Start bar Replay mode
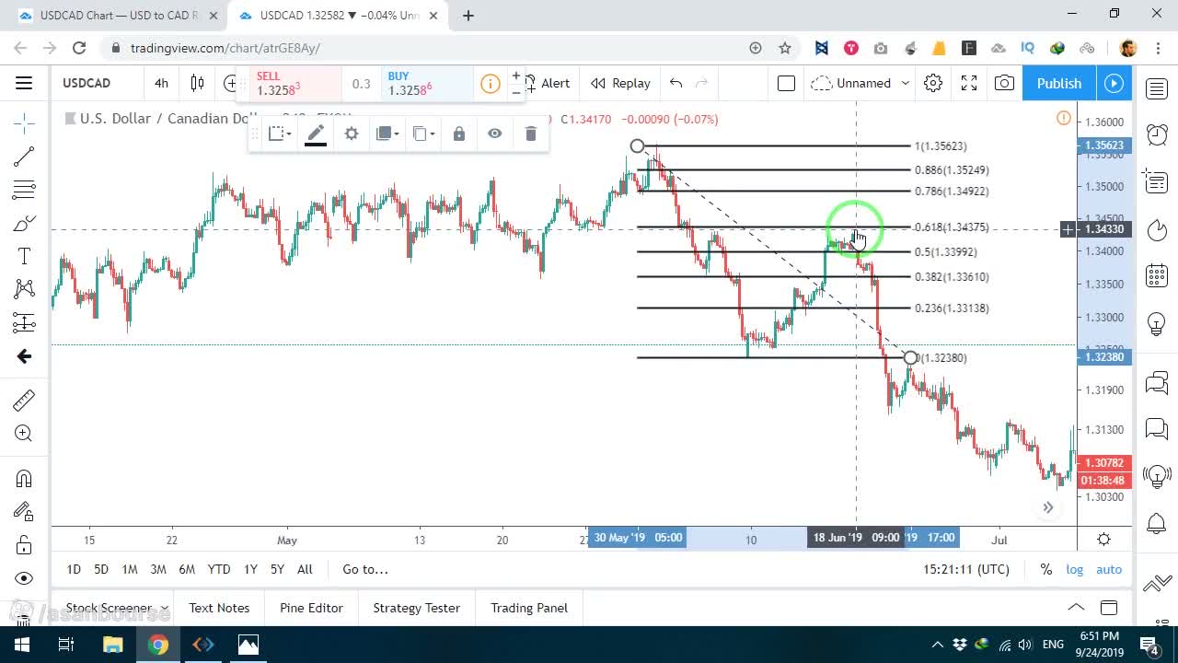Viewport: 1178px width, 663px height. 620,83
